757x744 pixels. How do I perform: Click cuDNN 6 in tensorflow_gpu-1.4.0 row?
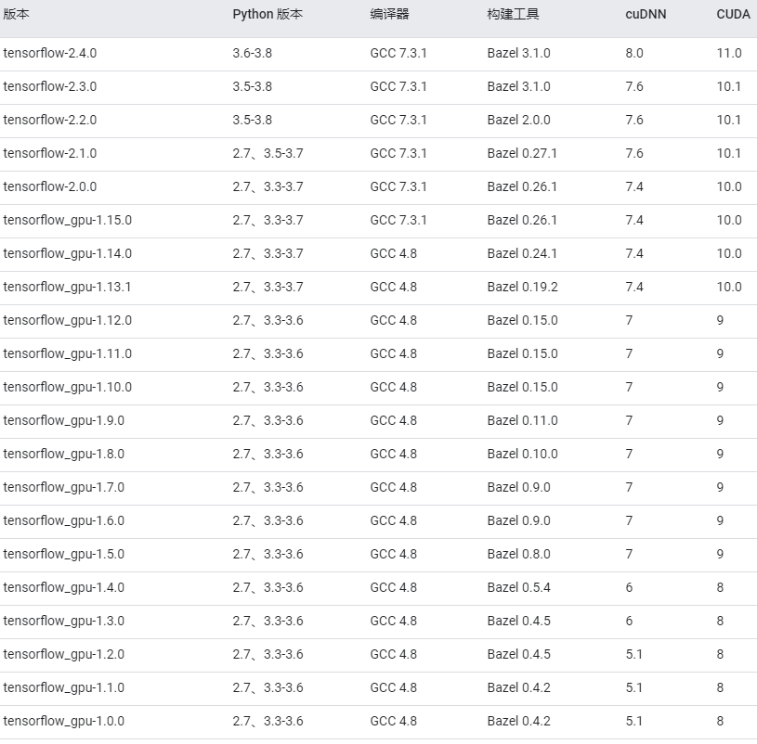[629, 587]
